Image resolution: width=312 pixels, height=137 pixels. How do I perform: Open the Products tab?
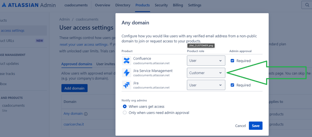click(142, 5)
